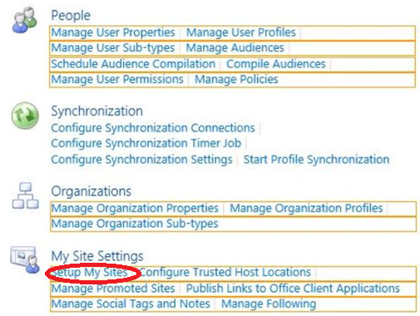Click Start Profile Synchronization
This screenshot has height=316, width=420.
click(x=316, y=160)
